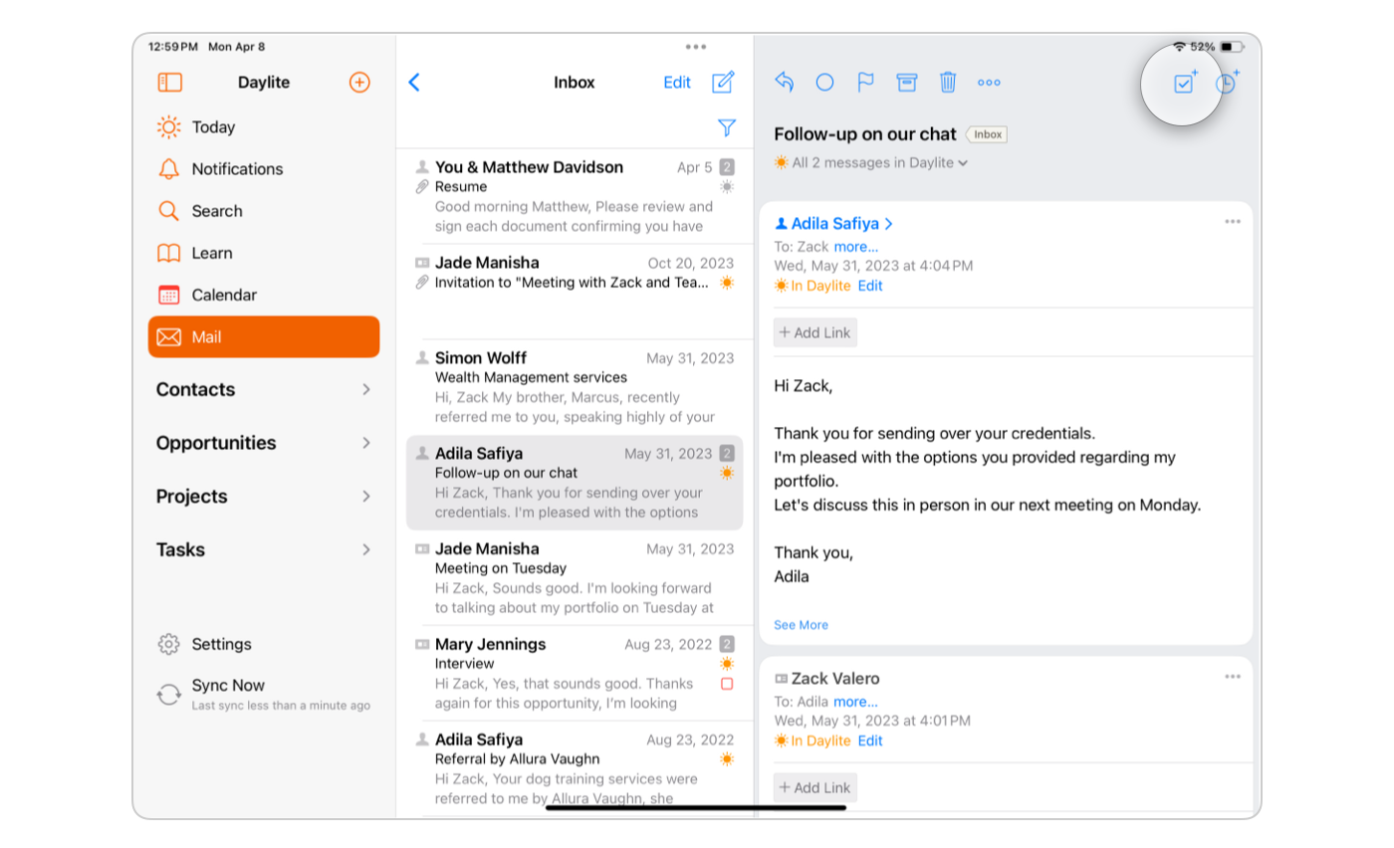
Task: Click the compose new message icon
Action: (x=723, y=83)
